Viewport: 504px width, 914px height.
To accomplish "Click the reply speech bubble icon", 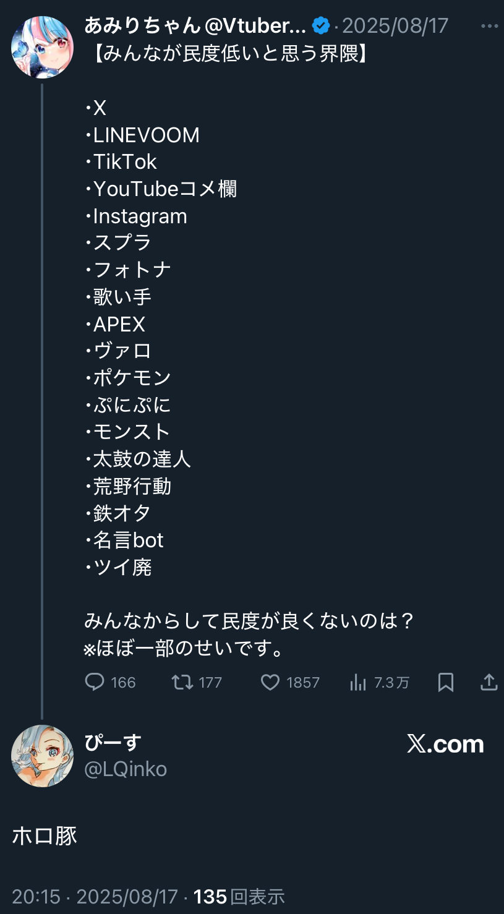I will pos(94,682).
